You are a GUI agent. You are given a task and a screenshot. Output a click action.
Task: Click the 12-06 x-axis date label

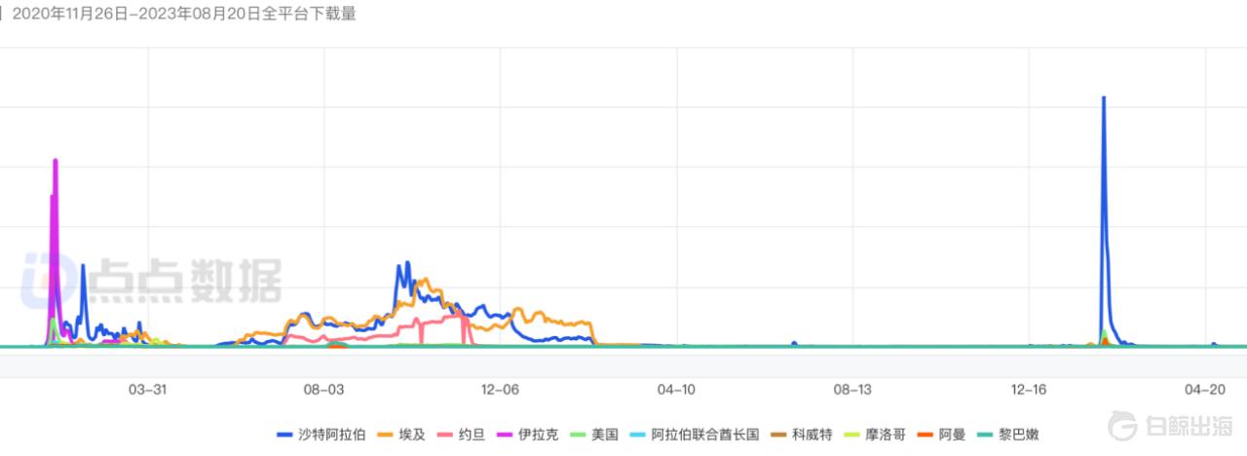(x=500, y=390)
